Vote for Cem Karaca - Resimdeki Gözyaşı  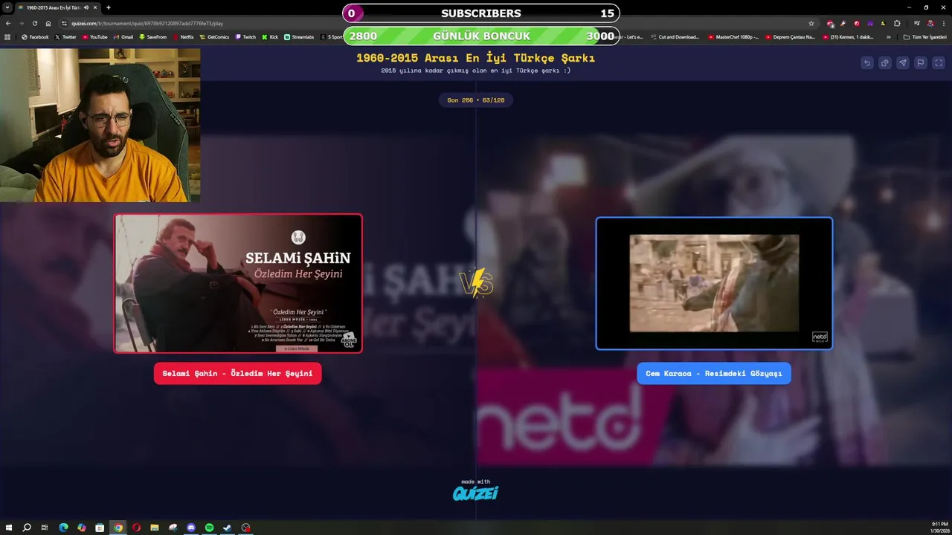click(714, 373)
